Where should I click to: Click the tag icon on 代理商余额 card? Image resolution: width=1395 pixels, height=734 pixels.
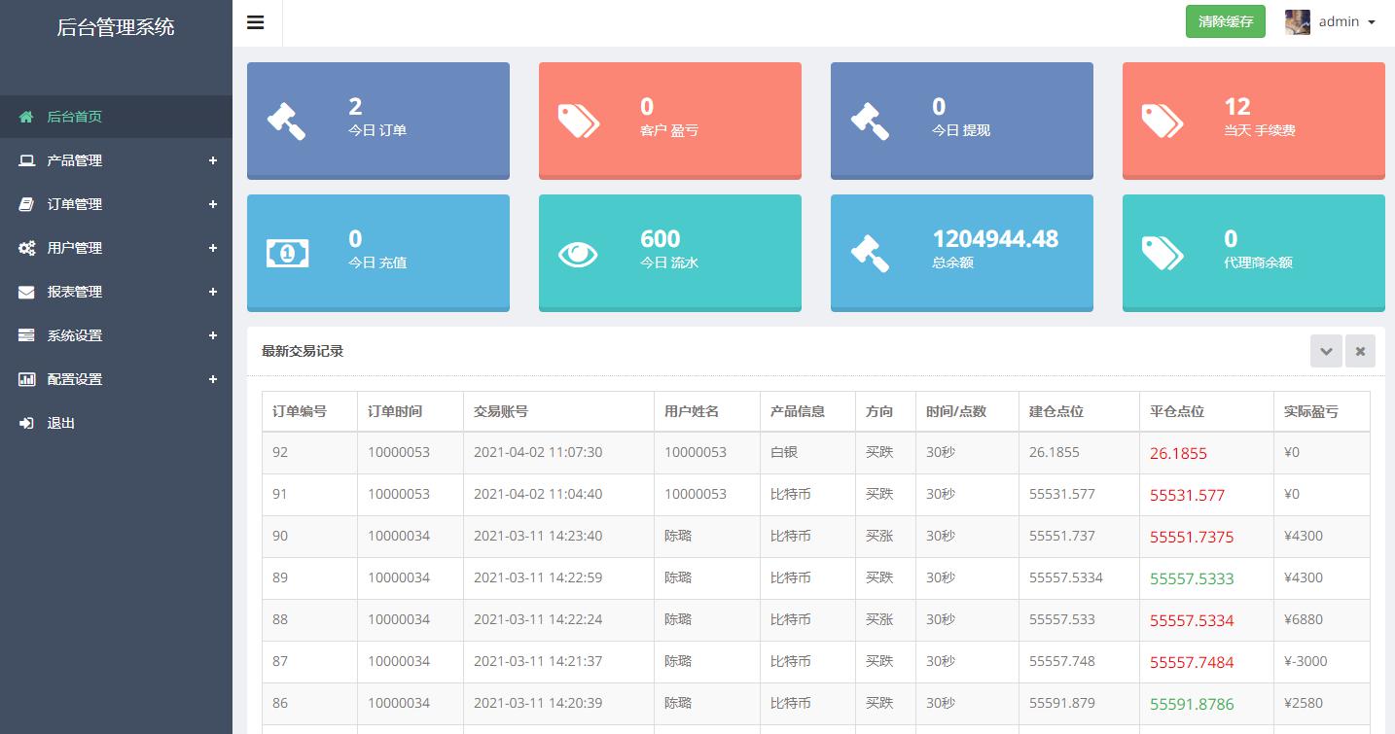[1162, 253]
